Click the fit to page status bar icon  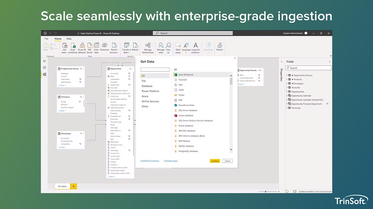pyautogui.click(x=295, y=192)
